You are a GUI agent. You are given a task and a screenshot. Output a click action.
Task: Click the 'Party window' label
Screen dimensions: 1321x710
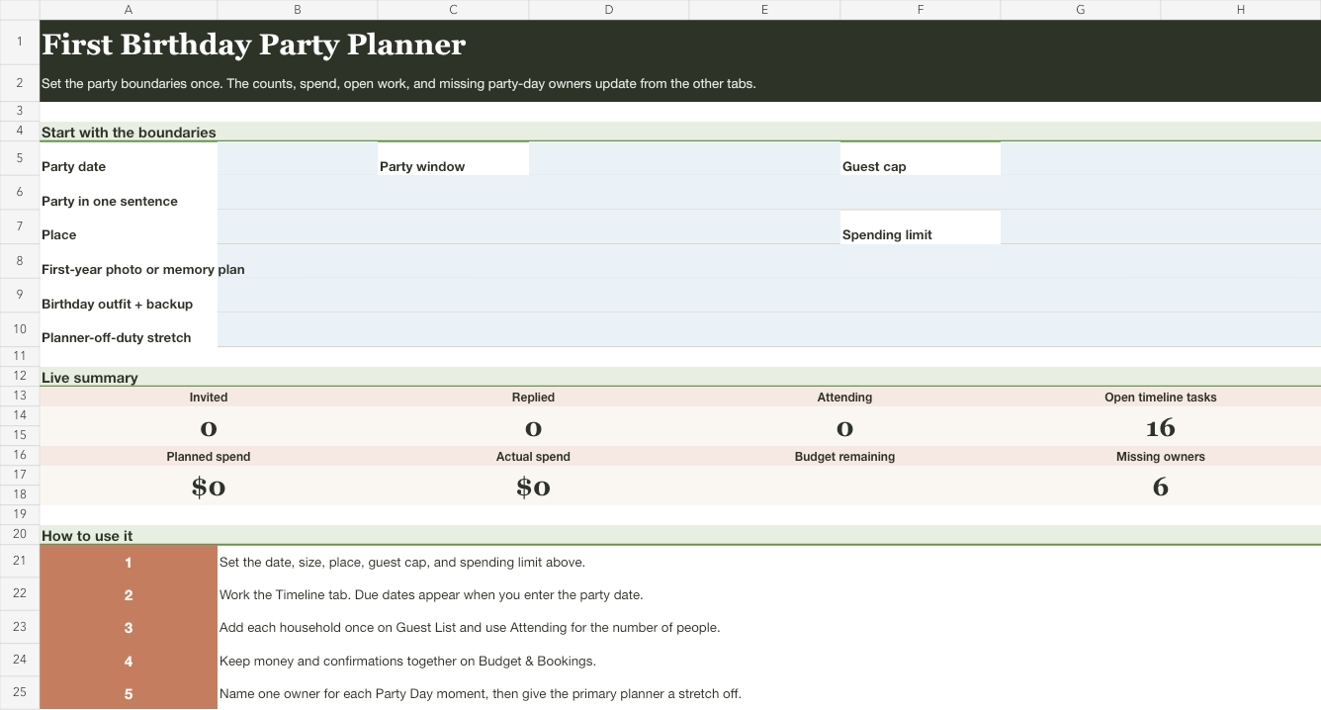click(422, 166)
